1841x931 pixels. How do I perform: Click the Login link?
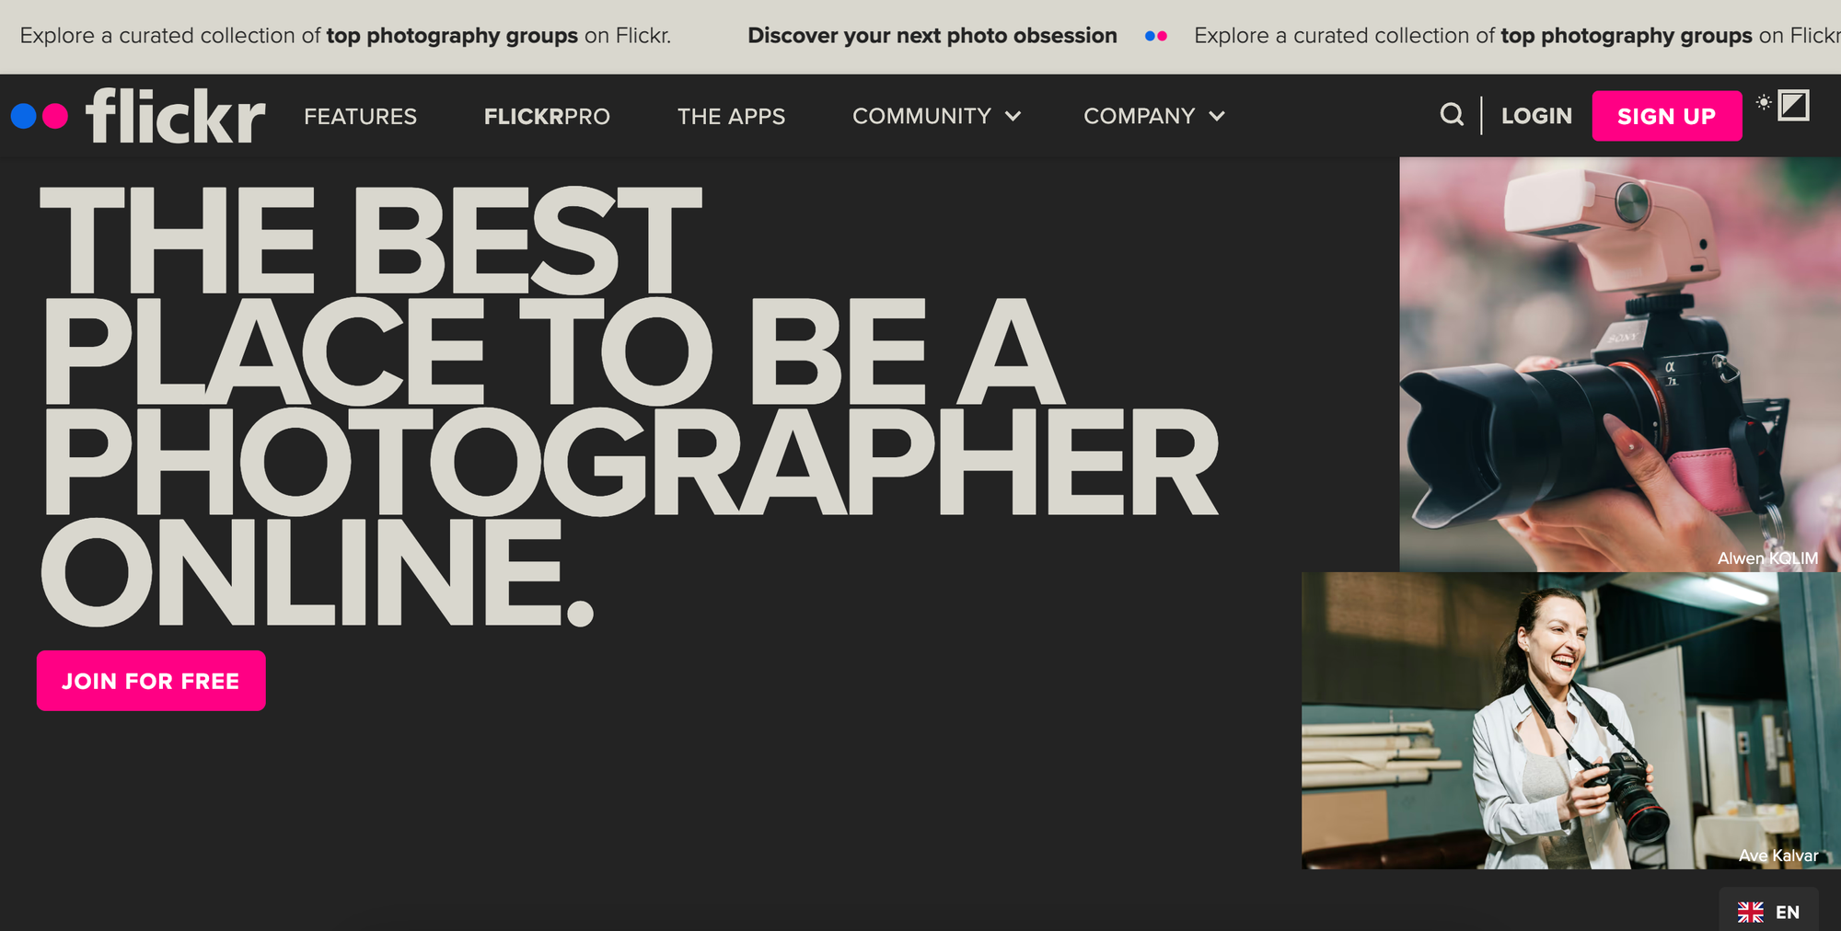[1536, 116]
